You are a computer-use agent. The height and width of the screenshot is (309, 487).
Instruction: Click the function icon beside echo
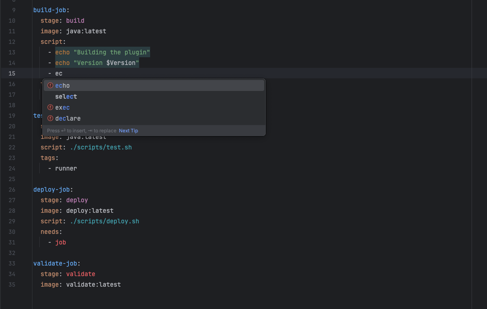50,86
